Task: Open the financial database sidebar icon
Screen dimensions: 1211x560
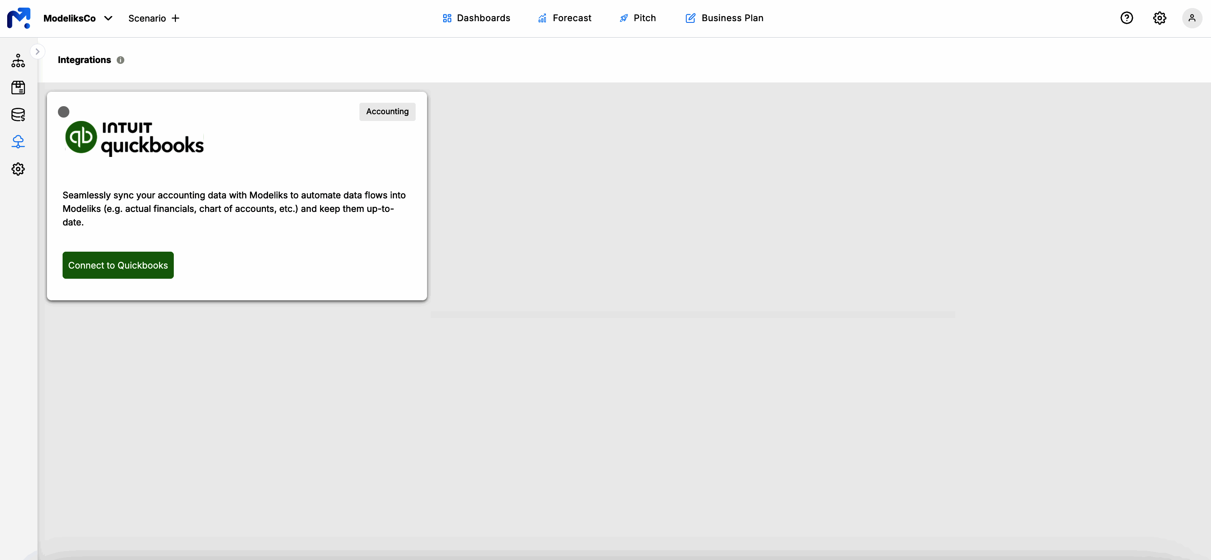Action: [18, 115]
